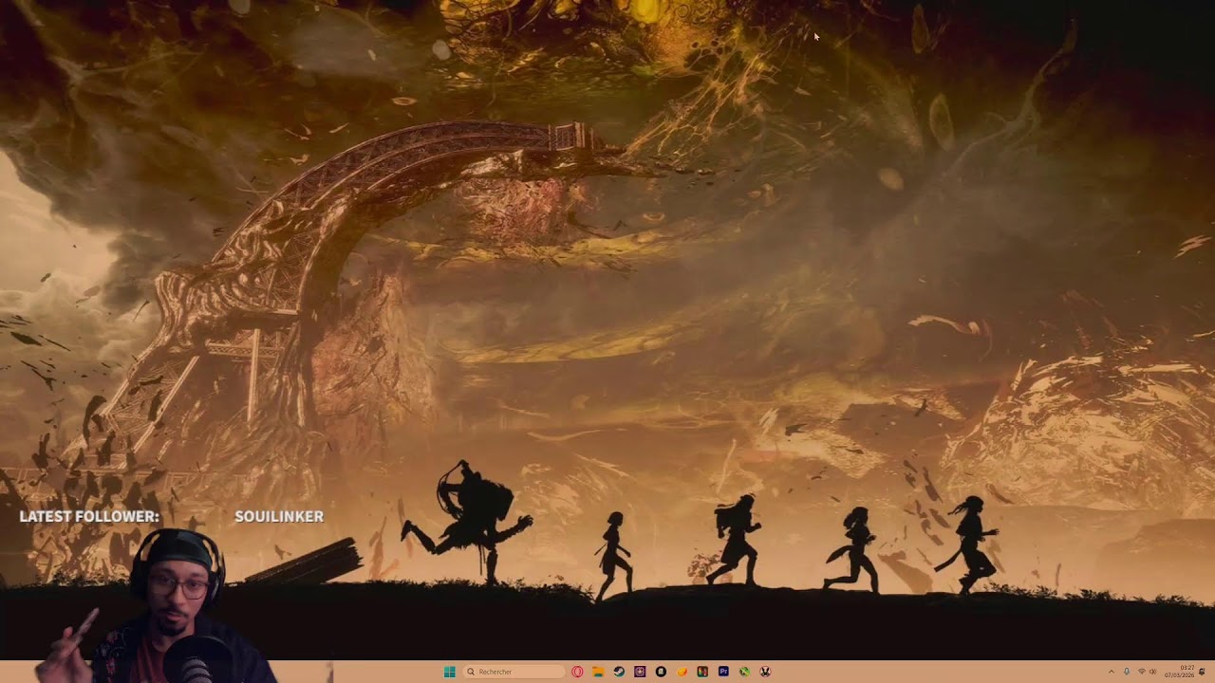The width and height of the screenshot is (1215, 683).
Task: Open the volume speaker tray icon
Action: click(1152, 672)
